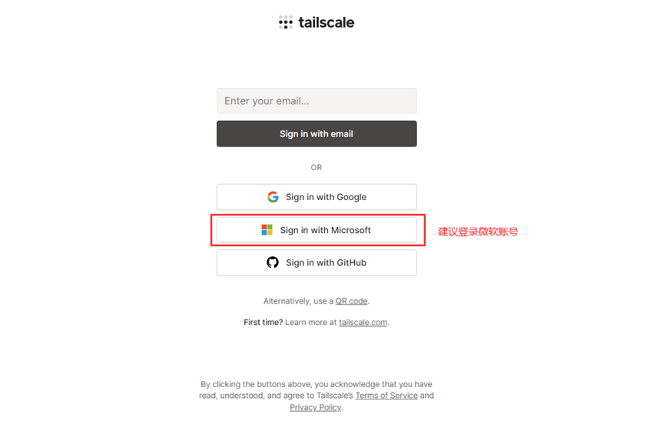Click the Google "G" logo icon
This screenshot has height=437, width=663.
tap(273, 197)
